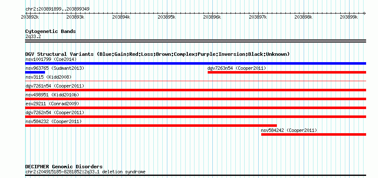378x178 pixels.
Task: Click the nsv498951 (Kidd2010b) label
Action: (x=52, y=95)
